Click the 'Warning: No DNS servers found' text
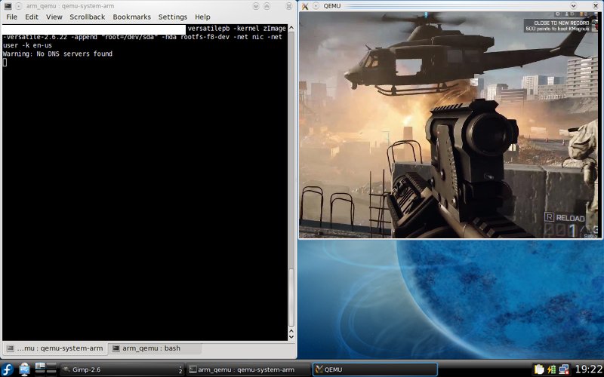Image resolution: width=604 pixels, height=377 pixels. pos(57,54)
